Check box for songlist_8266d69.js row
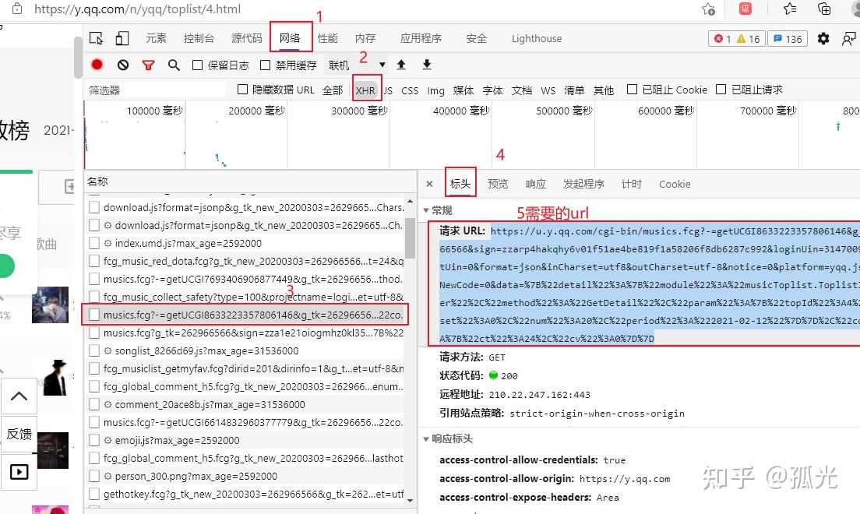This screenshot has width=860, height=514. (x=94, y=350)
